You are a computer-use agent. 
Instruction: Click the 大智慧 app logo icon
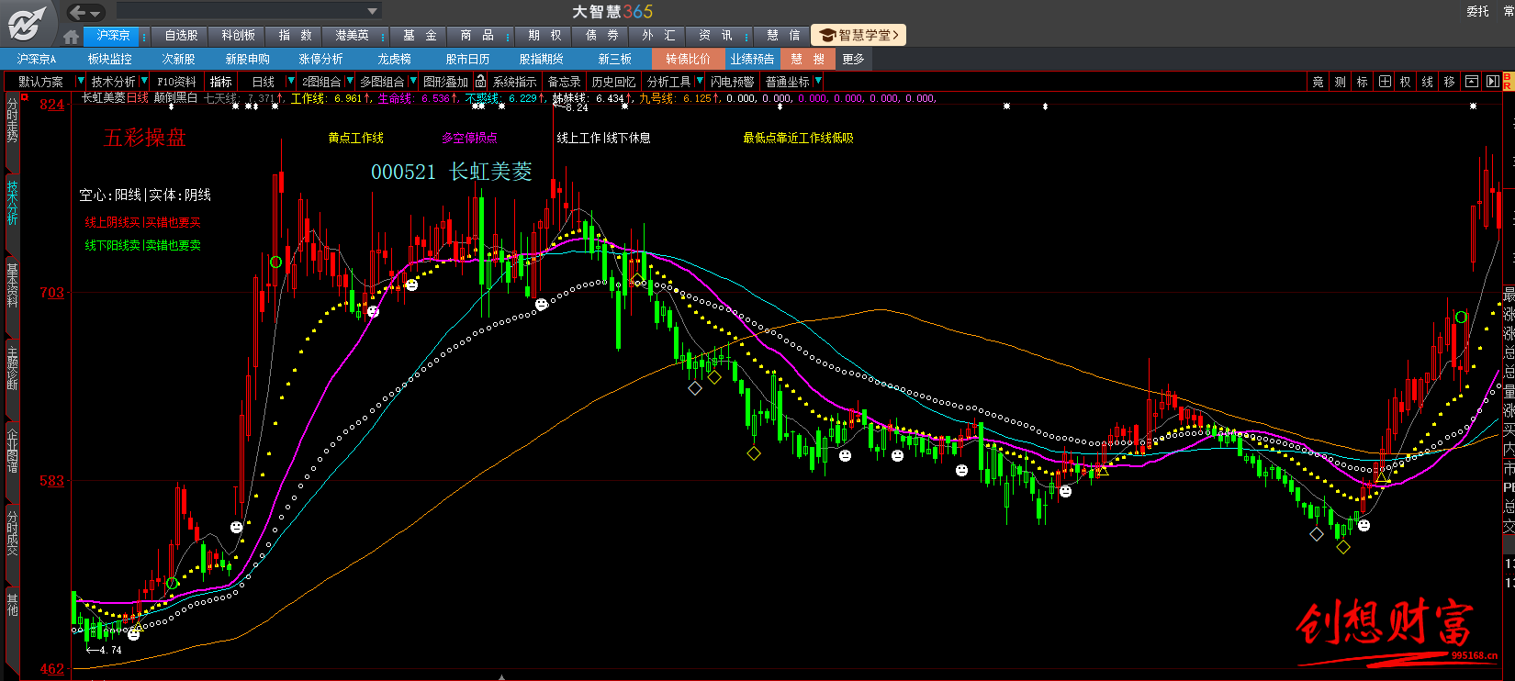(28, 22)
